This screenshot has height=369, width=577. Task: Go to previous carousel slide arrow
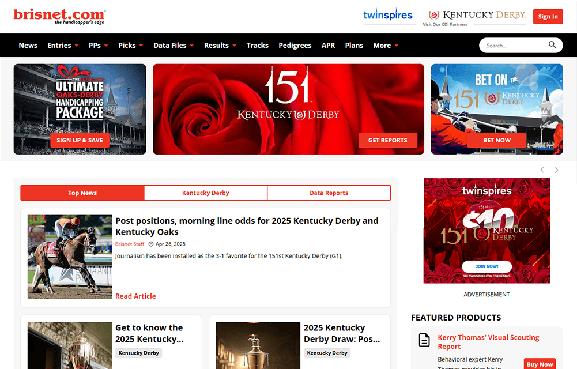click(542, 170)
